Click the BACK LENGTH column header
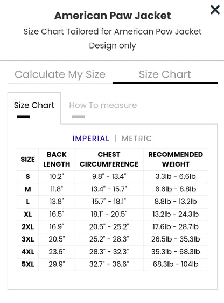Viewport: 224px width, 303px height. coord(57,160)
